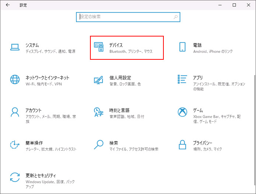The height and width of the screenshot is (194, 256).
Task: Open the Privacy padlock icon
Action: click(182, 145)
